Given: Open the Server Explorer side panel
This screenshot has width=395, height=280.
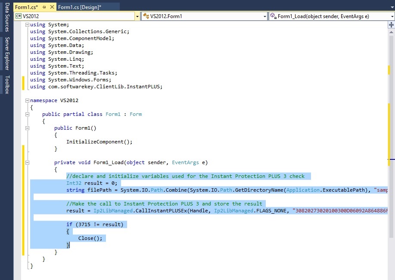Looking at the screenshot, I should 7,53.
